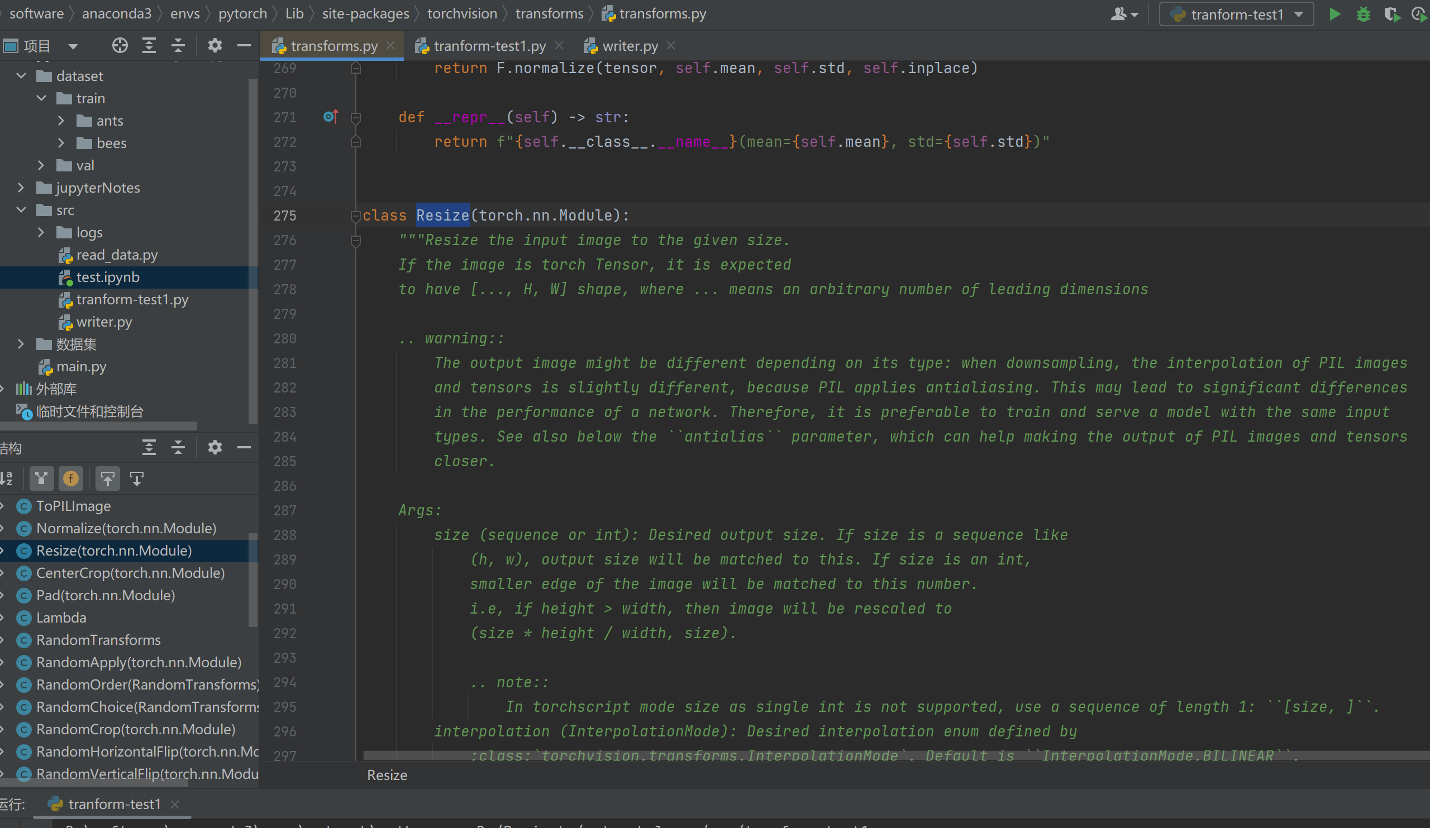Viewport: 1430px width, 828px height.
Task: Click override marker icon on line 271
Action: 330,117
